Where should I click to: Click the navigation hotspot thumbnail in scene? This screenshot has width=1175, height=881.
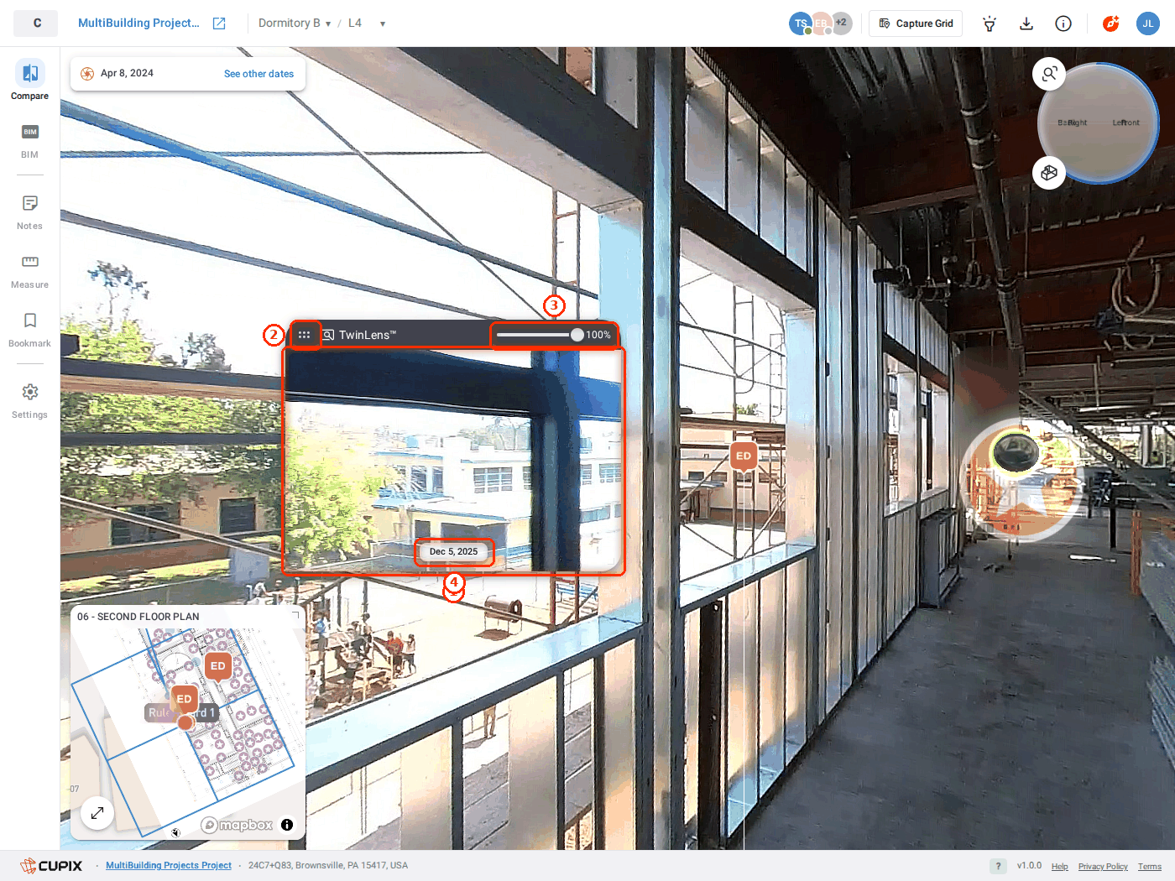pos(1016,452)
